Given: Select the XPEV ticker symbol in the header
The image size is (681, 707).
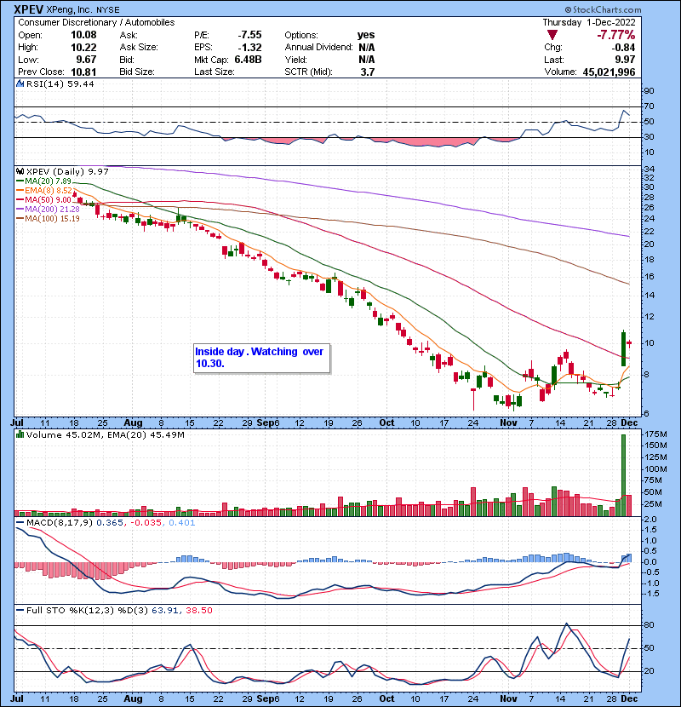Looking at the screenshot, I should pos(28,9).
